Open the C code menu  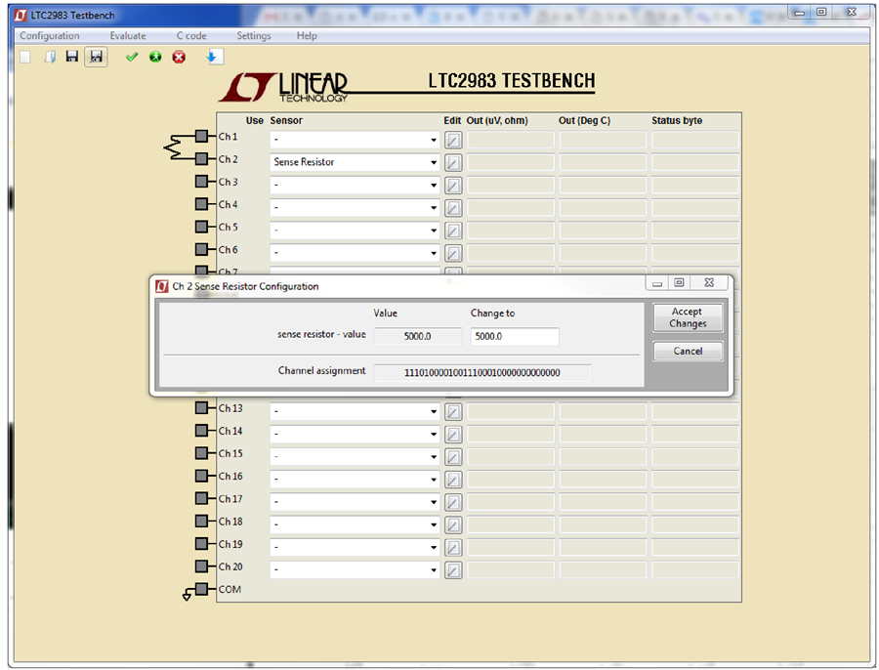tap(191, 36)
